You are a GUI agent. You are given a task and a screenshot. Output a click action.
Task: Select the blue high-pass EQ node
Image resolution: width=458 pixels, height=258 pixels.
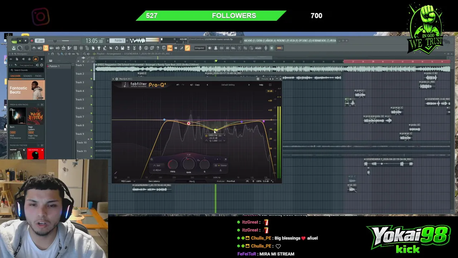[164, 120]
